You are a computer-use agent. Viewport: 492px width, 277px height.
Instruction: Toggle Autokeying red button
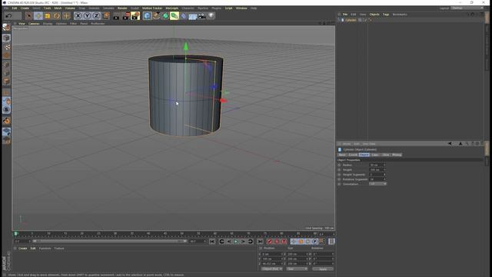pyautogui.click(x=277, y=242)
